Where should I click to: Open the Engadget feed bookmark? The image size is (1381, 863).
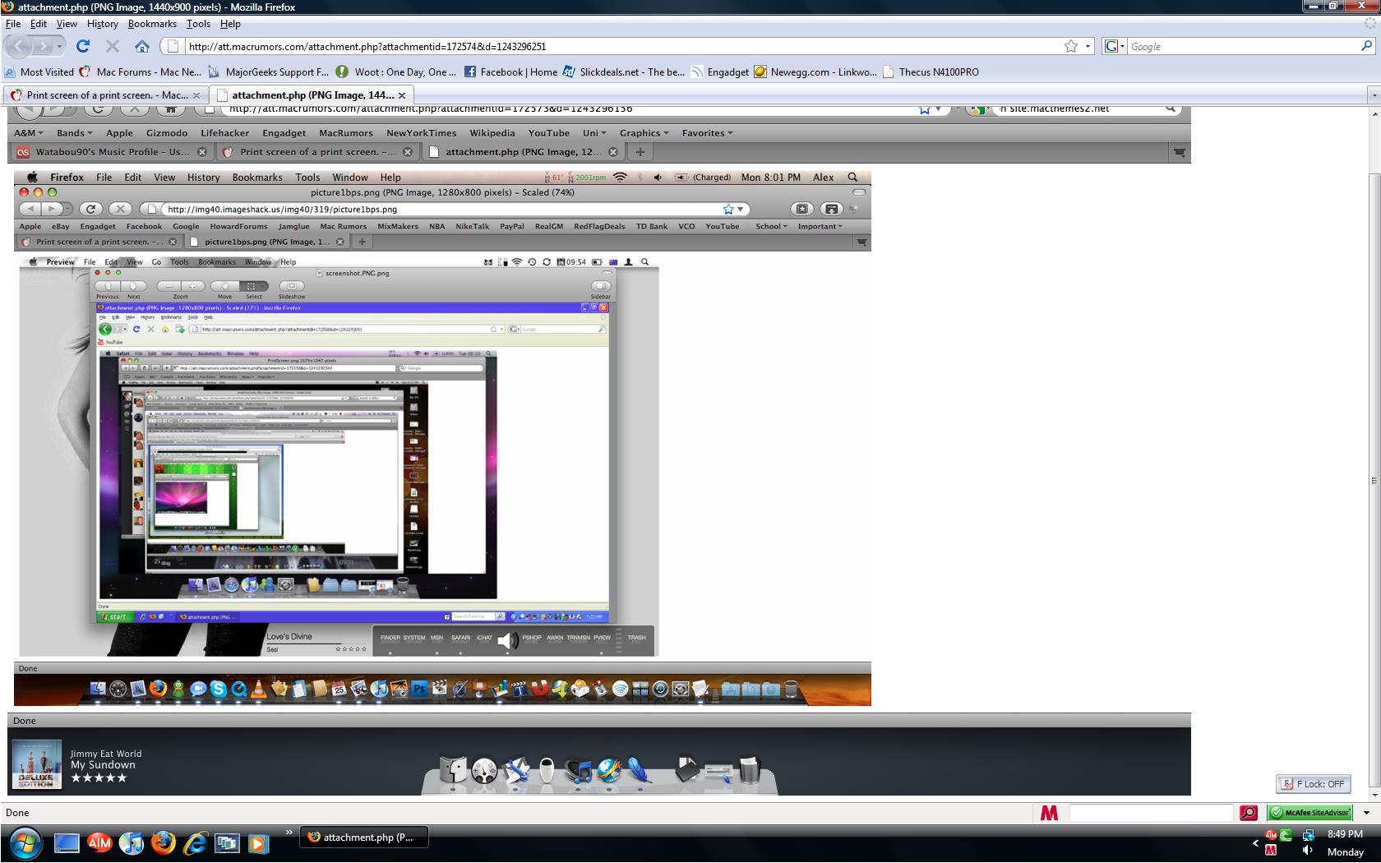[x=720, y=72]
